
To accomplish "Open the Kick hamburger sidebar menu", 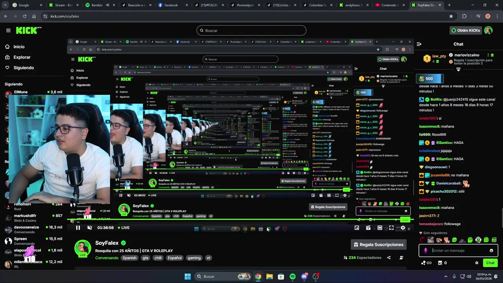I will pos(8,30).
